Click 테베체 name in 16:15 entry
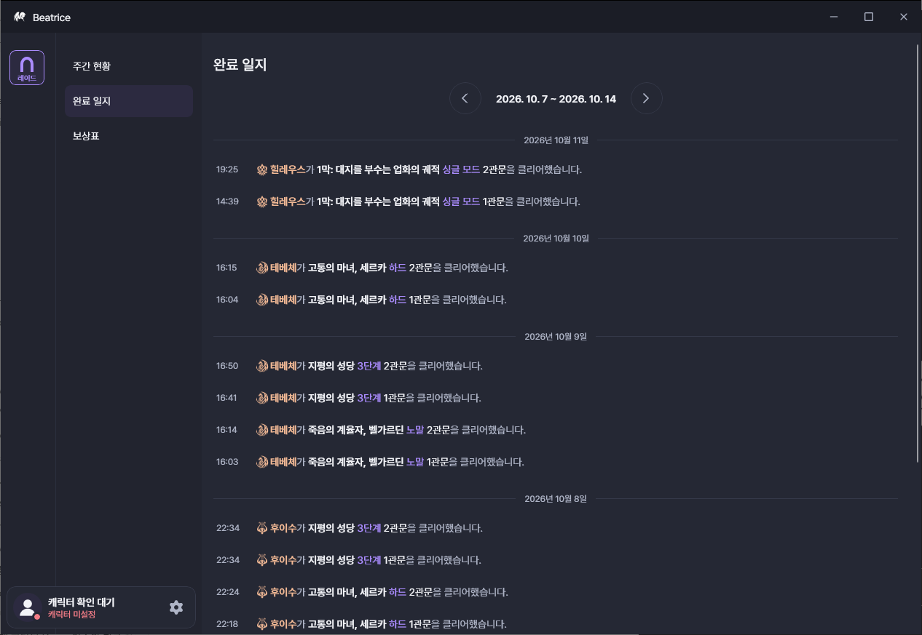This screenshot has height=635, width=922. (283, 268)
